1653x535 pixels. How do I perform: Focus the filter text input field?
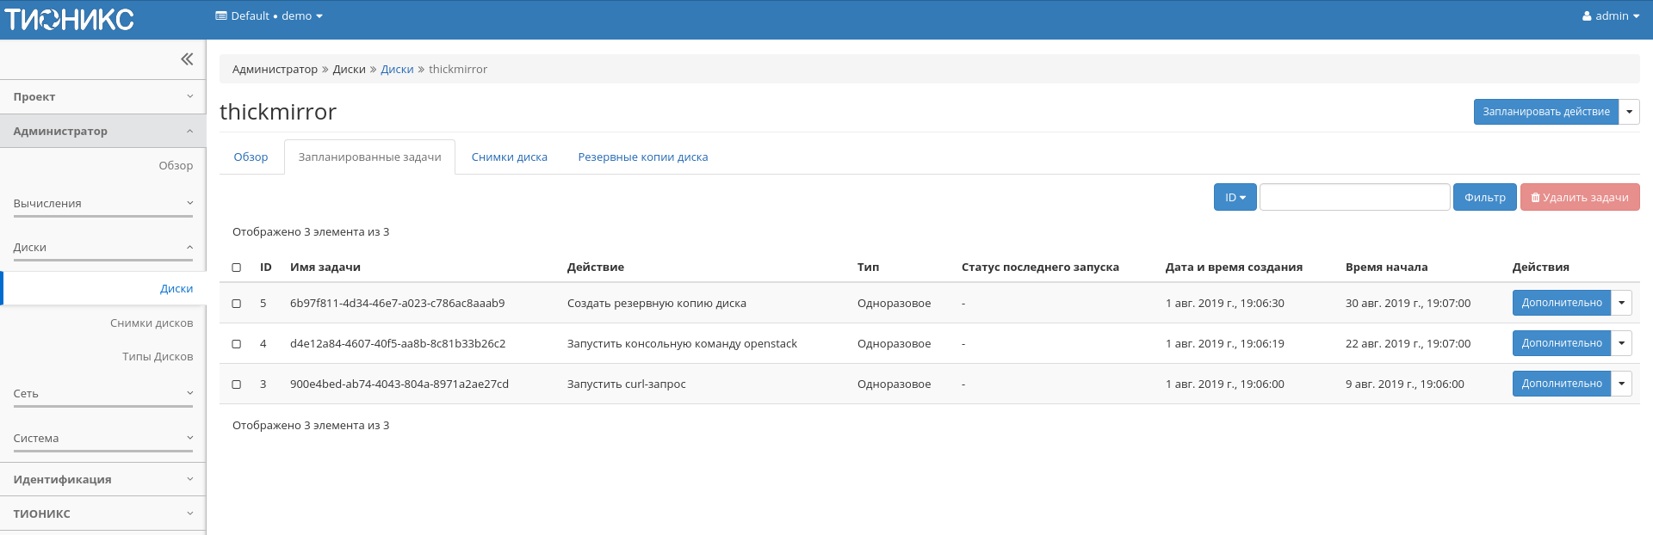pyautogui.click(x=1354, y=198)
